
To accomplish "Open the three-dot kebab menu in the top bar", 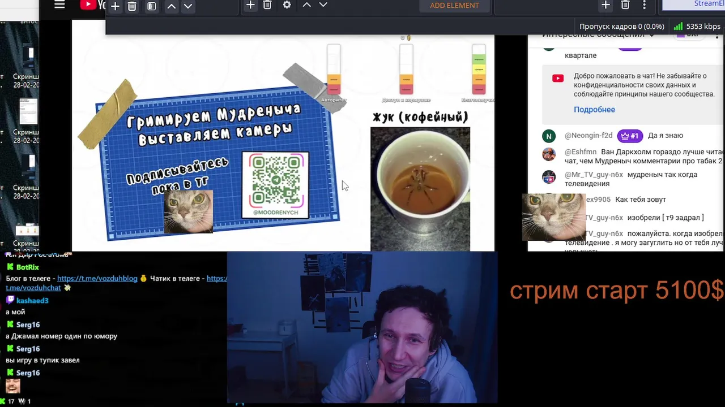I will [x=644, y=5].
